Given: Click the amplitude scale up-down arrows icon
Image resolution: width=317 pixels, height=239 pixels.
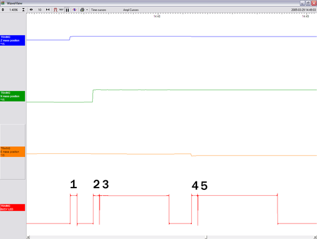Looking at the screenshot, I should pyautogui.click(x=3, y=10).
